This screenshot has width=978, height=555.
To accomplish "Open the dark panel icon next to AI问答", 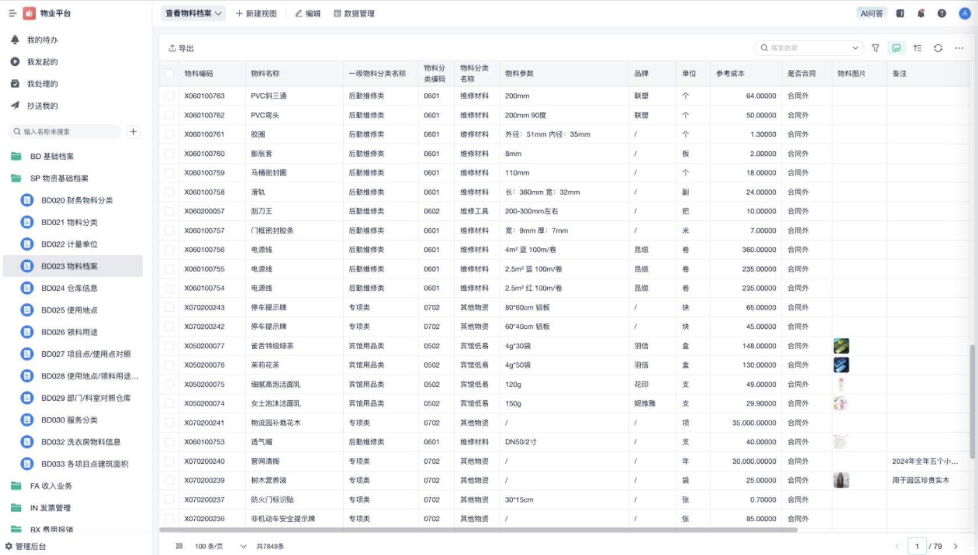I will point(900,13).
